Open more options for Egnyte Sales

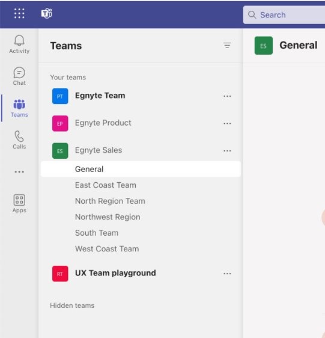click(227, 151)
